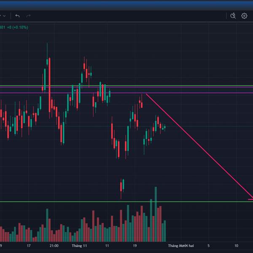Image resolution: width=253 pixels, height=253 pixels.
Task: Click the greyed-out redo arrow icon
Action: pyautogui.click(x=29, y=16)
